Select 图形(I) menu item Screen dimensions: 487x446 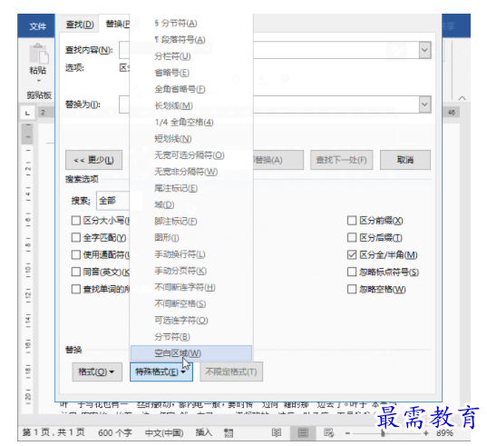[x=191, y=238]
